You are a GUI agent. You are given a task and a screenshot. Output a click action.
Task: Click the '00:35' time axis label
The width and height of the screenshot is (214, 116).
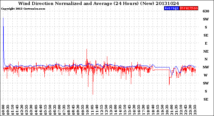(x=8, y=110)
